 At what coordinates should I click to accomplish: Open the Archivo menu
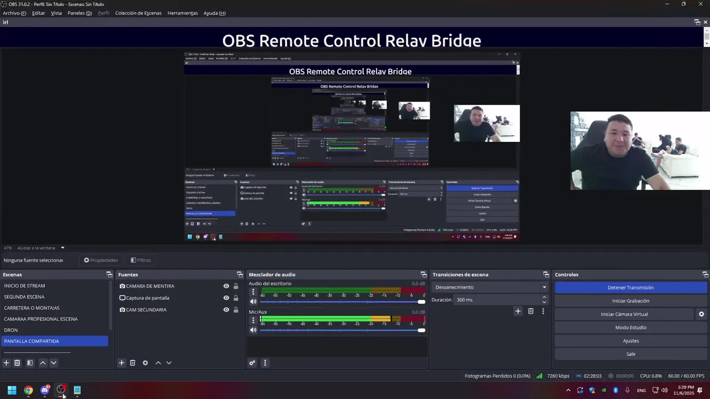point(14,13)
